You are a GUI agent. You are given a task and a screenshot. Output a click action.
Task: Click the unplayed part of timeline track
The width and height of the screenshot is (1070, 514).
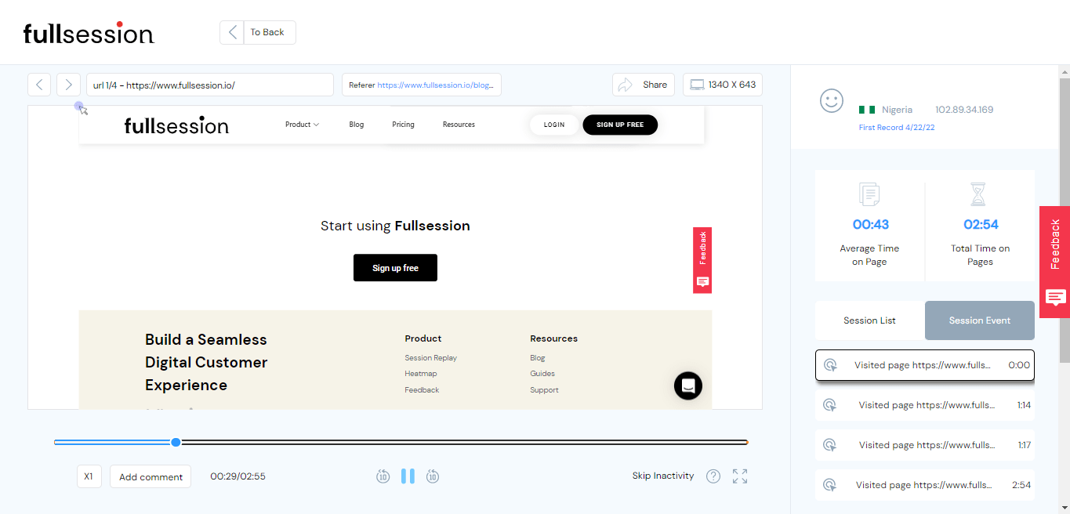(464, 442)
